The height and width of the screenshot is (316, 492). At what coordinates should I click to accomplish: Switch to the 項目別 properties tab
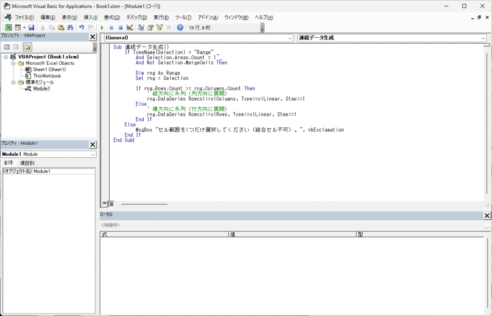click(27, 163)
